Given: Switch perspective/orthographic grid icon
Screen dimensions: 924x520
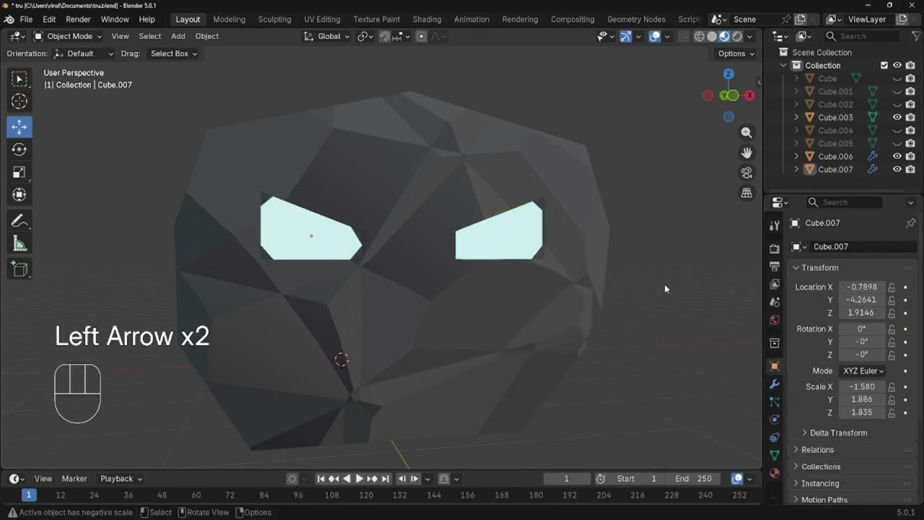Looking at the screenshot, I should click(x=746, y=193).
